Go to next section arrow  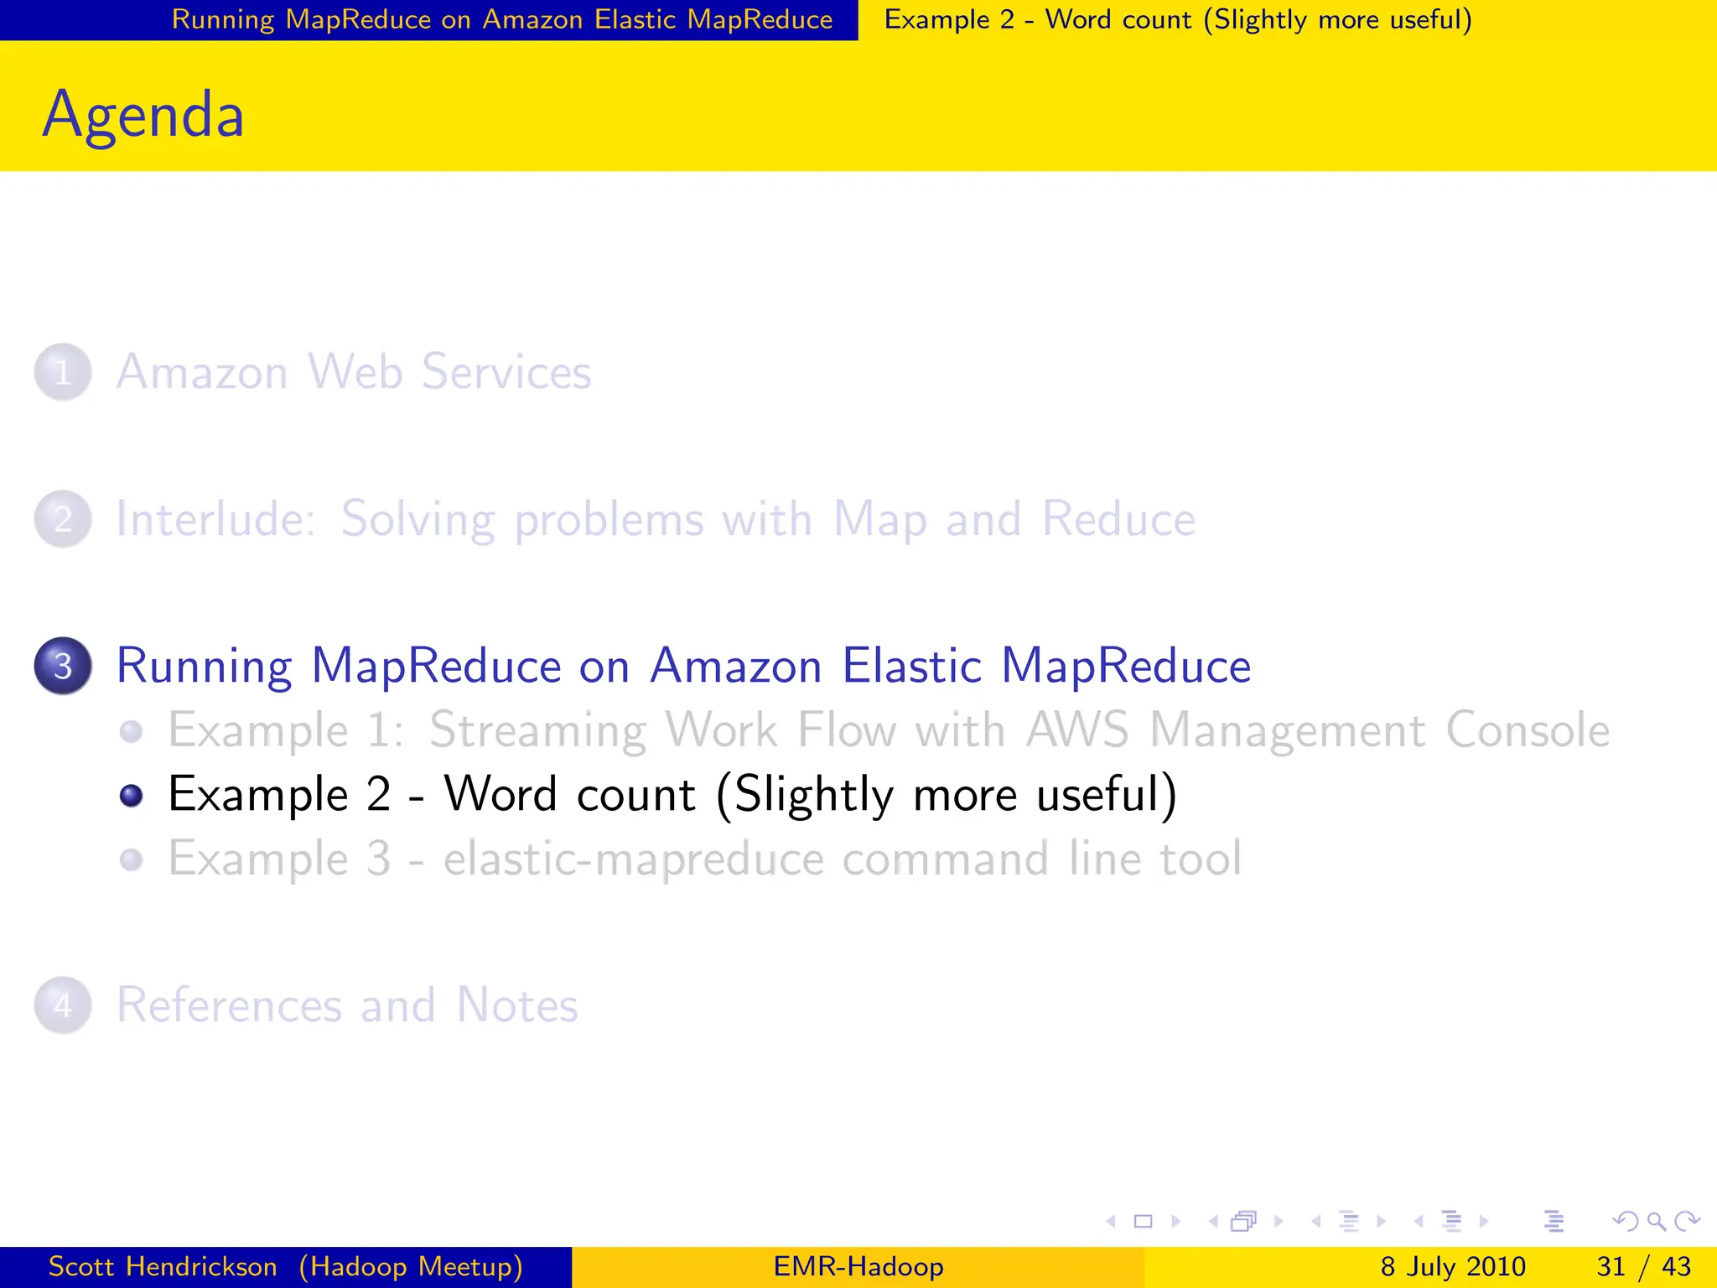1484,1222
